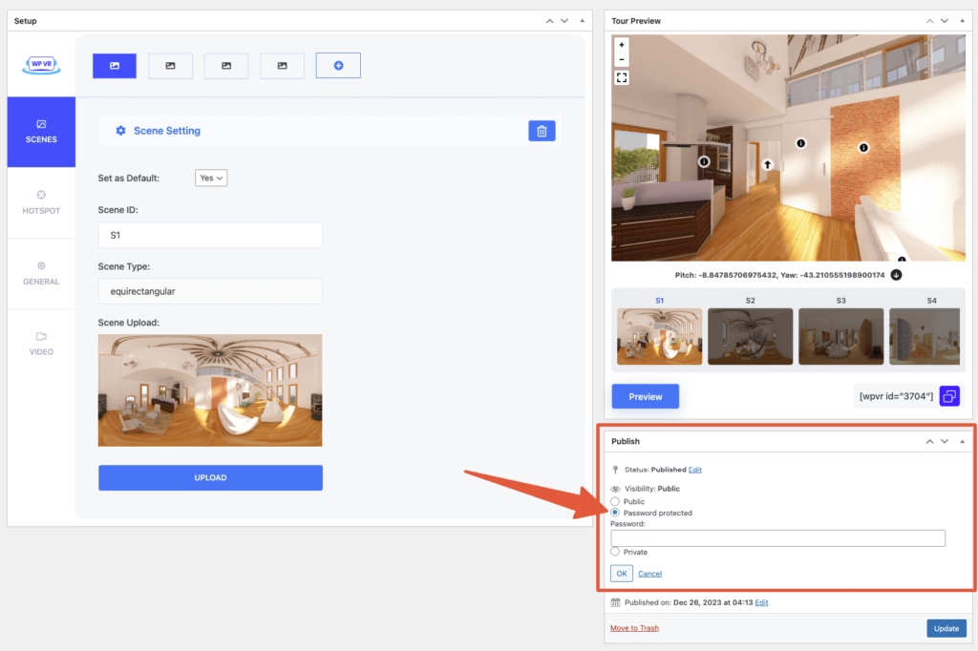Focus the Scene Type equirectangular field
Image resolution: width=978 pixels, height=651 pixels.
click(210, 291)
